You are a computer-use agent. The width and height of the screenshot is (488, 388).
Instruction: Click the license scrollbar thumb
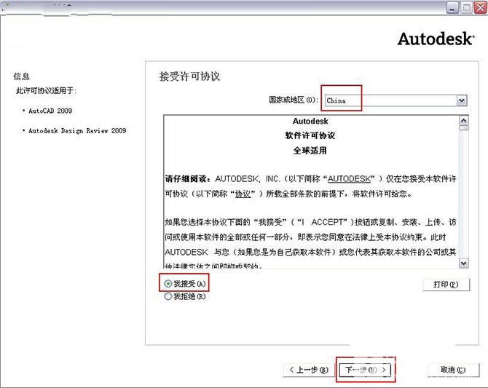pos(464,128)
